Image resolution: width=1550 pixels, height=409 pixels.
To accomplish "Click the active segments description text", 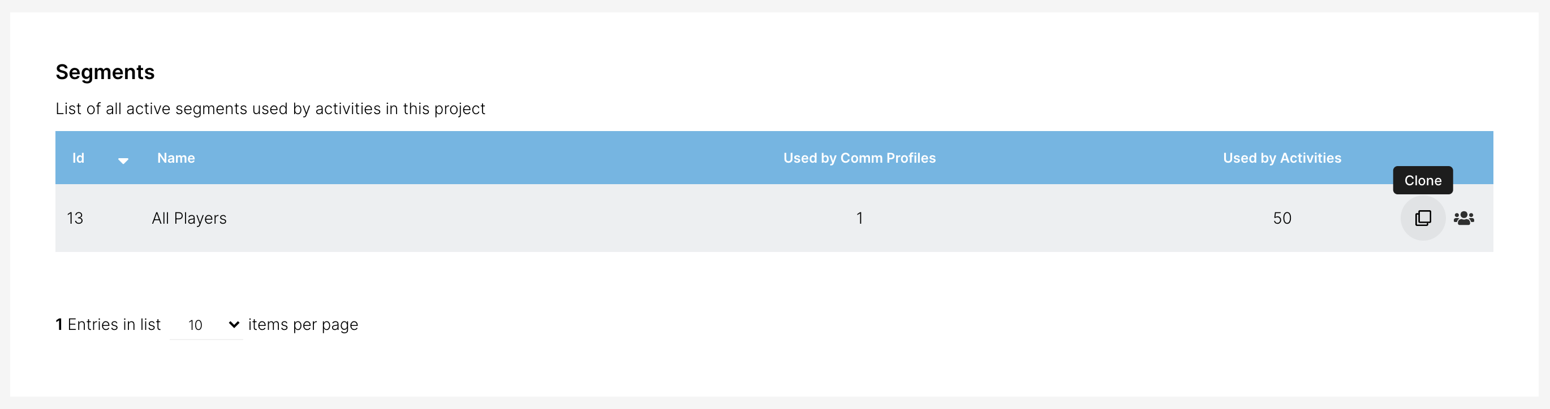I will coord(270,108).
